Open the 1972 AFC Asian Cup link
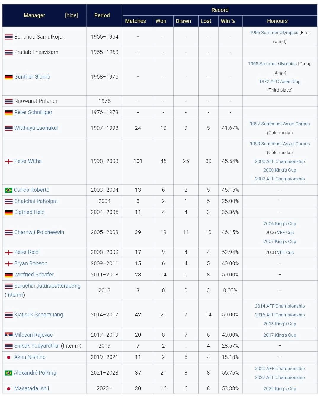 (280, 81)
